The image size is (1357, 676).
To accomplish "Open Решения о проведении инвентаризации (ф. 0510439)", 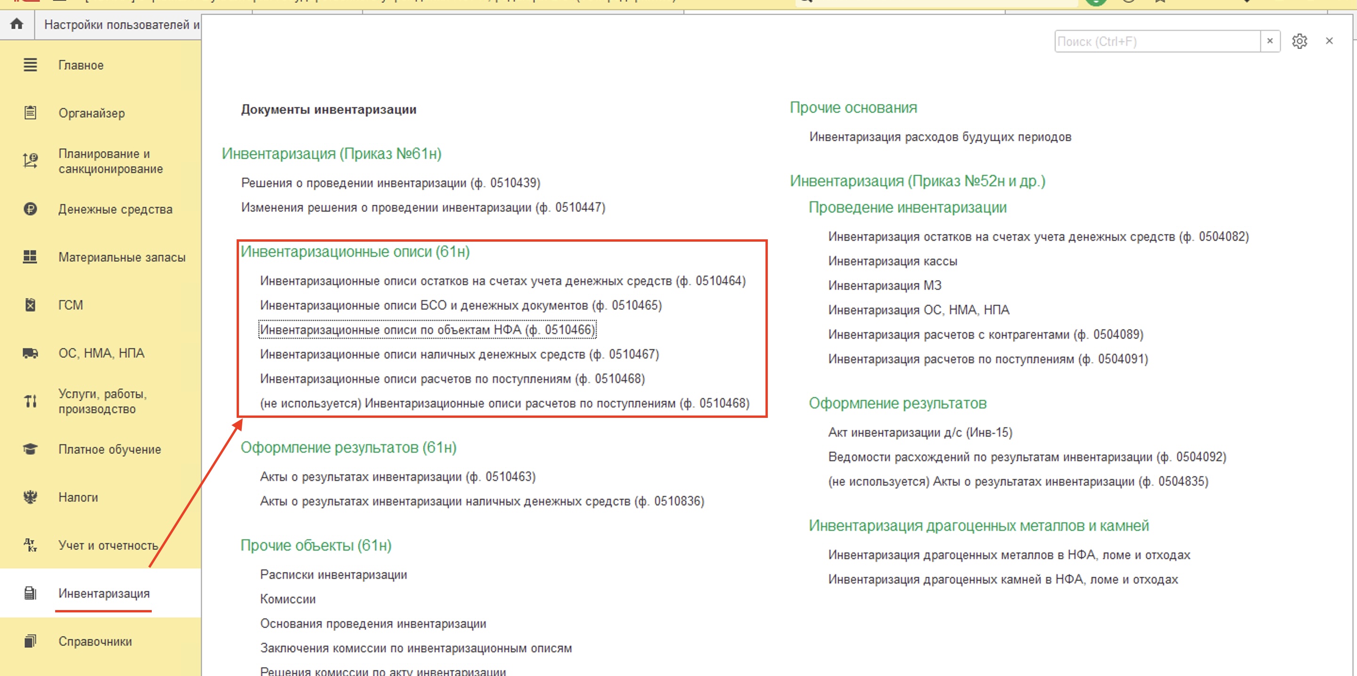I will tap(390, 183).
